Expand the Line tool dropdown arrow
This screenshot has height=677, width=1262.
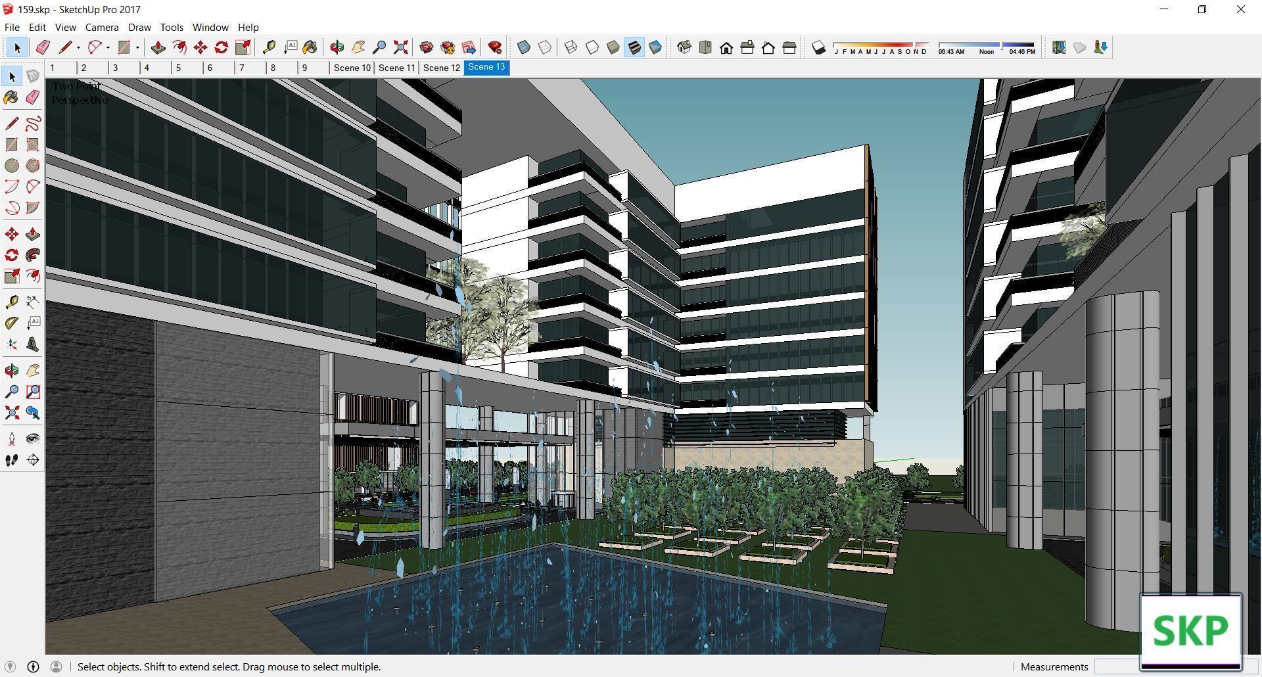coord(78,47)
